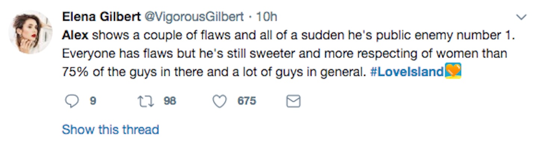The height and width of the screenshot is (147, 538).
Task: Open the @VigorousGilbert handle
Action: tap(194, 17)
